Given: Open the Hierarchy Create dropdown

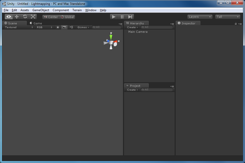Looking at the screenshot, I should tap(132, 27).
